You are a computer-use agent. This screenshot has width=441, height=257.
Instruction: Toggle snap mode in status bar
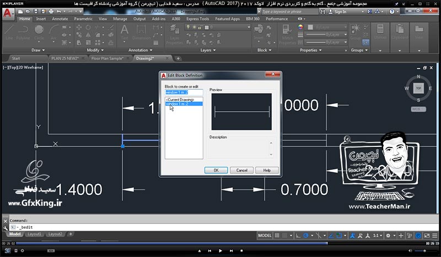(x=284, y=236)
